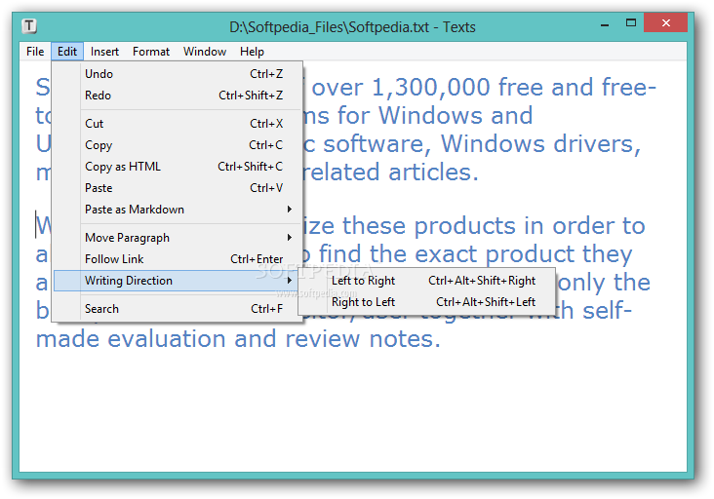Click the words 'for Windows and'
This screenshot has height=499, width=714.
click(x=434, y=116)
